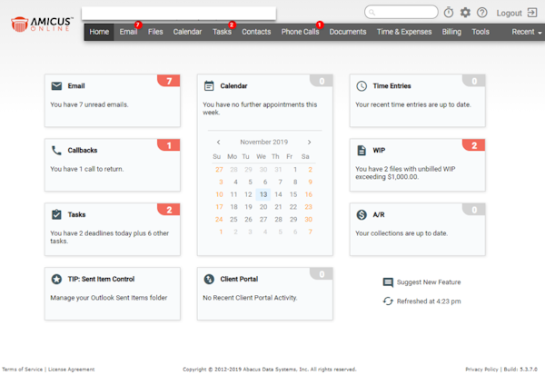Screen dimensions: 545x375
Task: Click the red 2 badge on WIP card
Action: click(x=474, y=145)
